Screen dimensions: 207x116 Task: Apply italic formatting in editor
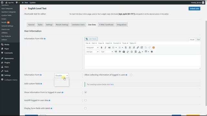click(105, 47)
